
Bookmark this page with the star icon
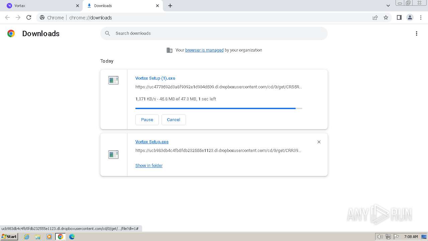pyautogui.click(x=386, y=18)
